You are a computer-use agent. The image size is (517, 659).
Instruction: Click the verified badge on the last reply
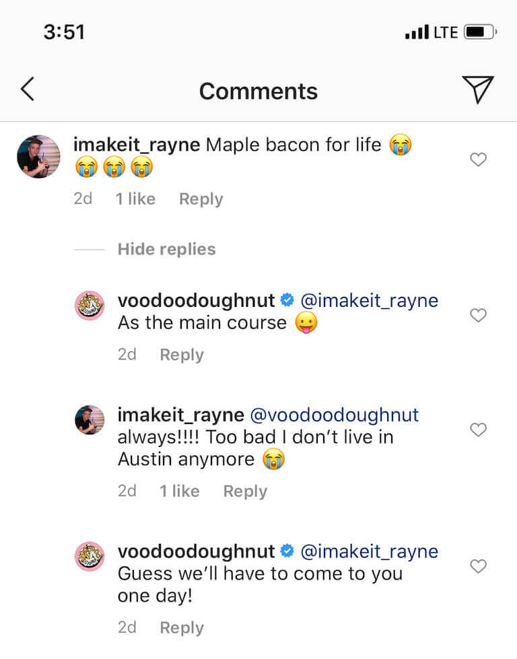[x=287, y=551]
